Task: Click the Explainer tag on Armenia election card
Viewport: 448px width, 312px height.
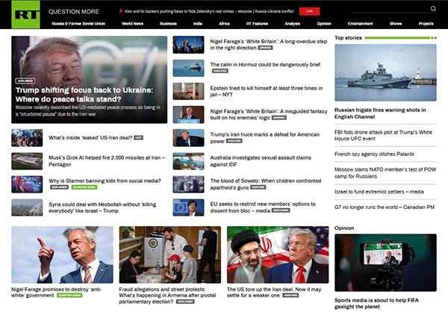Action: click(185, 302)
